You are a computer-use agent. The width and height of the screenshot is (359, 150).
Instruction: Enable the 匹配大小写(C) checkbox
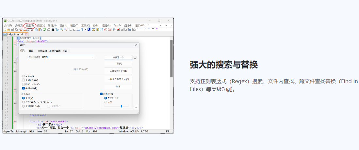click(24, 84)
